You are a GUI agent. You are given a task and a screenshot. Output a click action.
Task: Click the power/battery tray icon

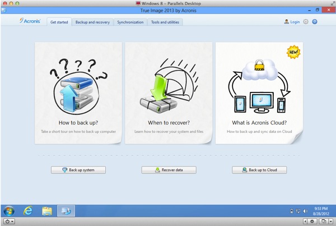[291, 211]
